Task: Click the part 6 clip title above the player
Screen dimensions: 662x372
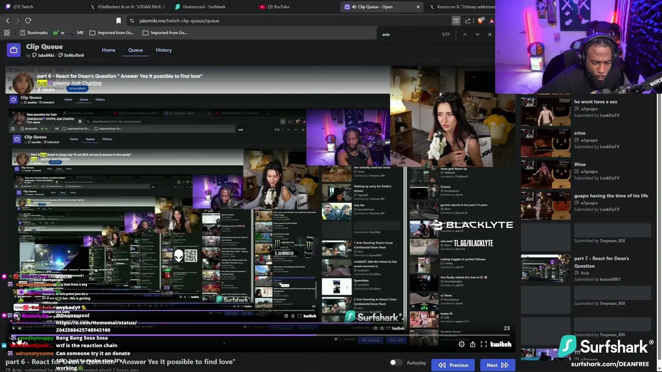Action: coord(119,76)
